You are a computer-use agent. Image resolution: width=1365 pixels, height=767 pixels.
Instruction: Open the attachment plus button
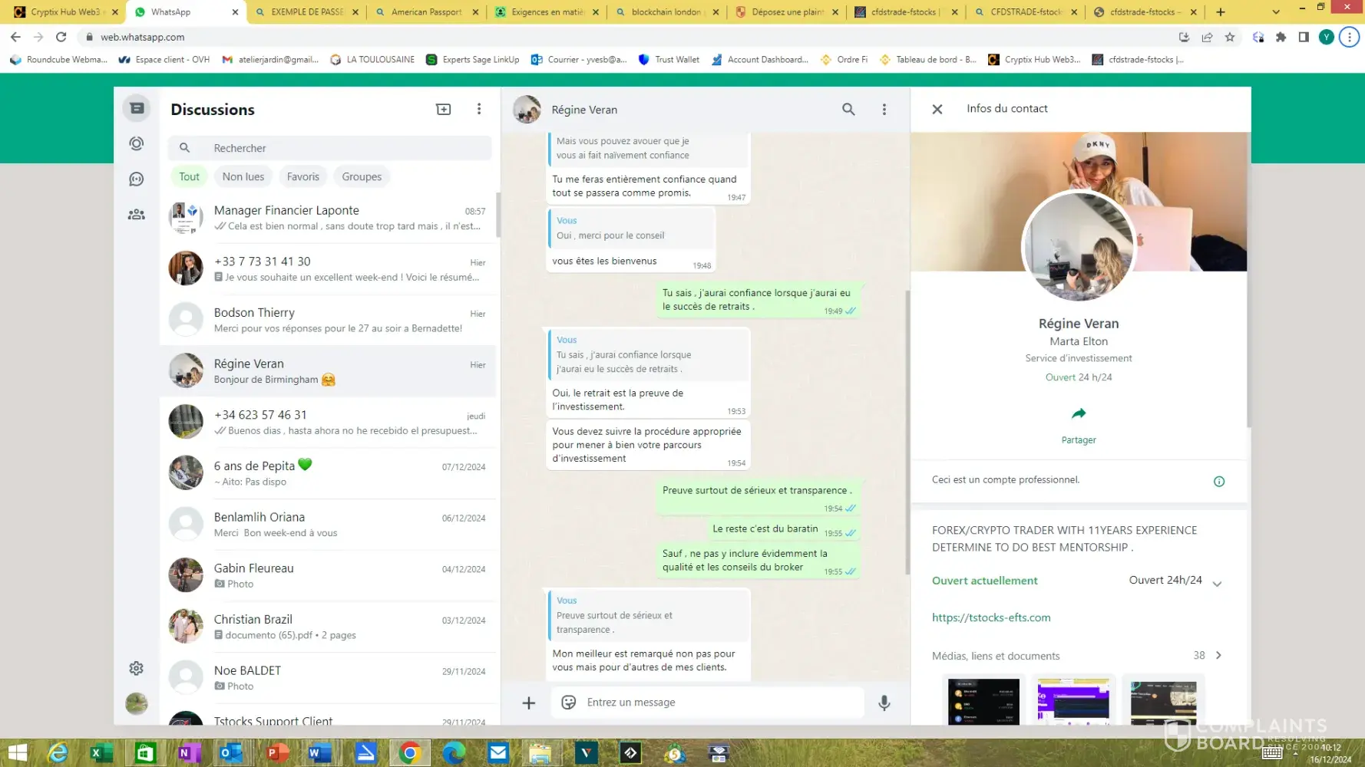tap(529, 703)
